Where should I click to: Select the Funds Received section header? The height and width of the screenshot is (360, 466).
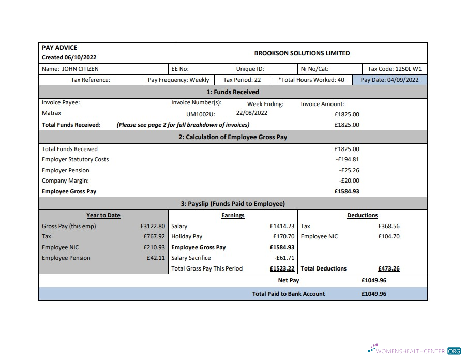[232, 92]
